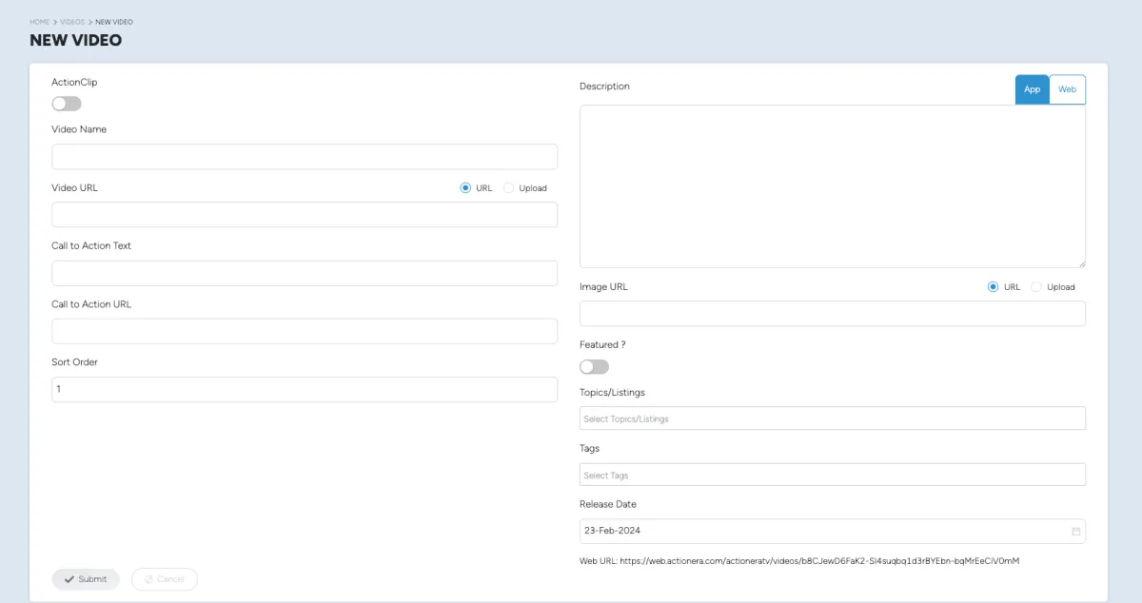Image resolution: width=1142 pixels, height=603 pixels.
Task: Click the Web URL text line
Action: (799, 561)
